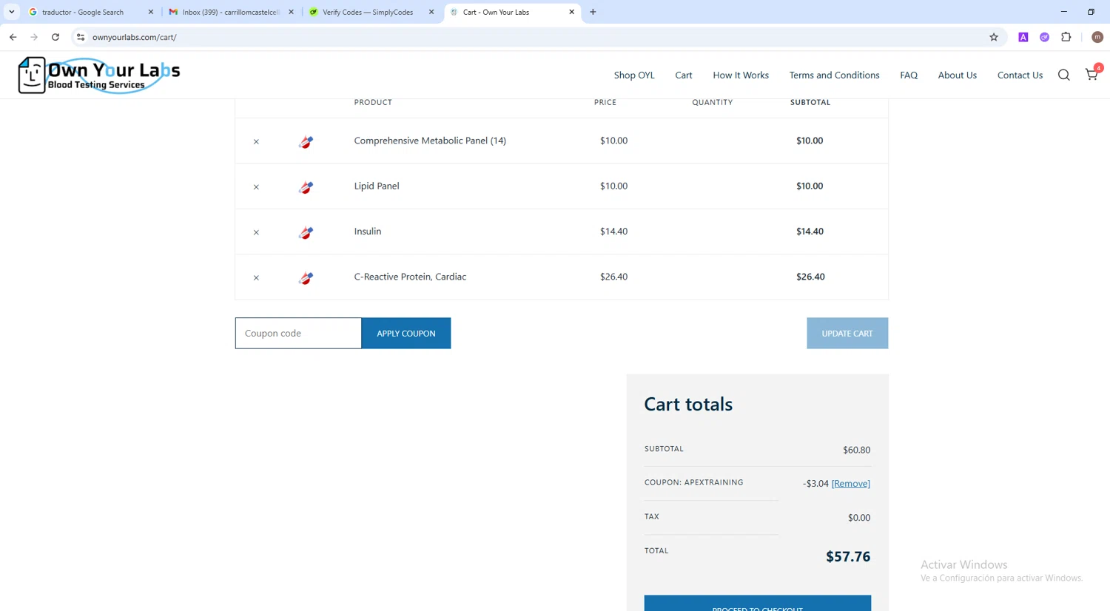Open Shop OYL menu item
Screen dimensions: 1110x611
[634, 75]
